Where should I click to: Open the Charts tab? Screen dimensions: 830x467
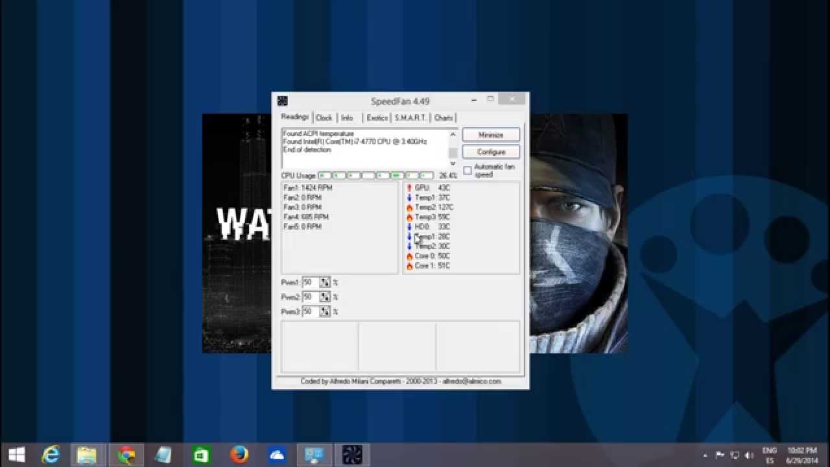pos(444,118)
